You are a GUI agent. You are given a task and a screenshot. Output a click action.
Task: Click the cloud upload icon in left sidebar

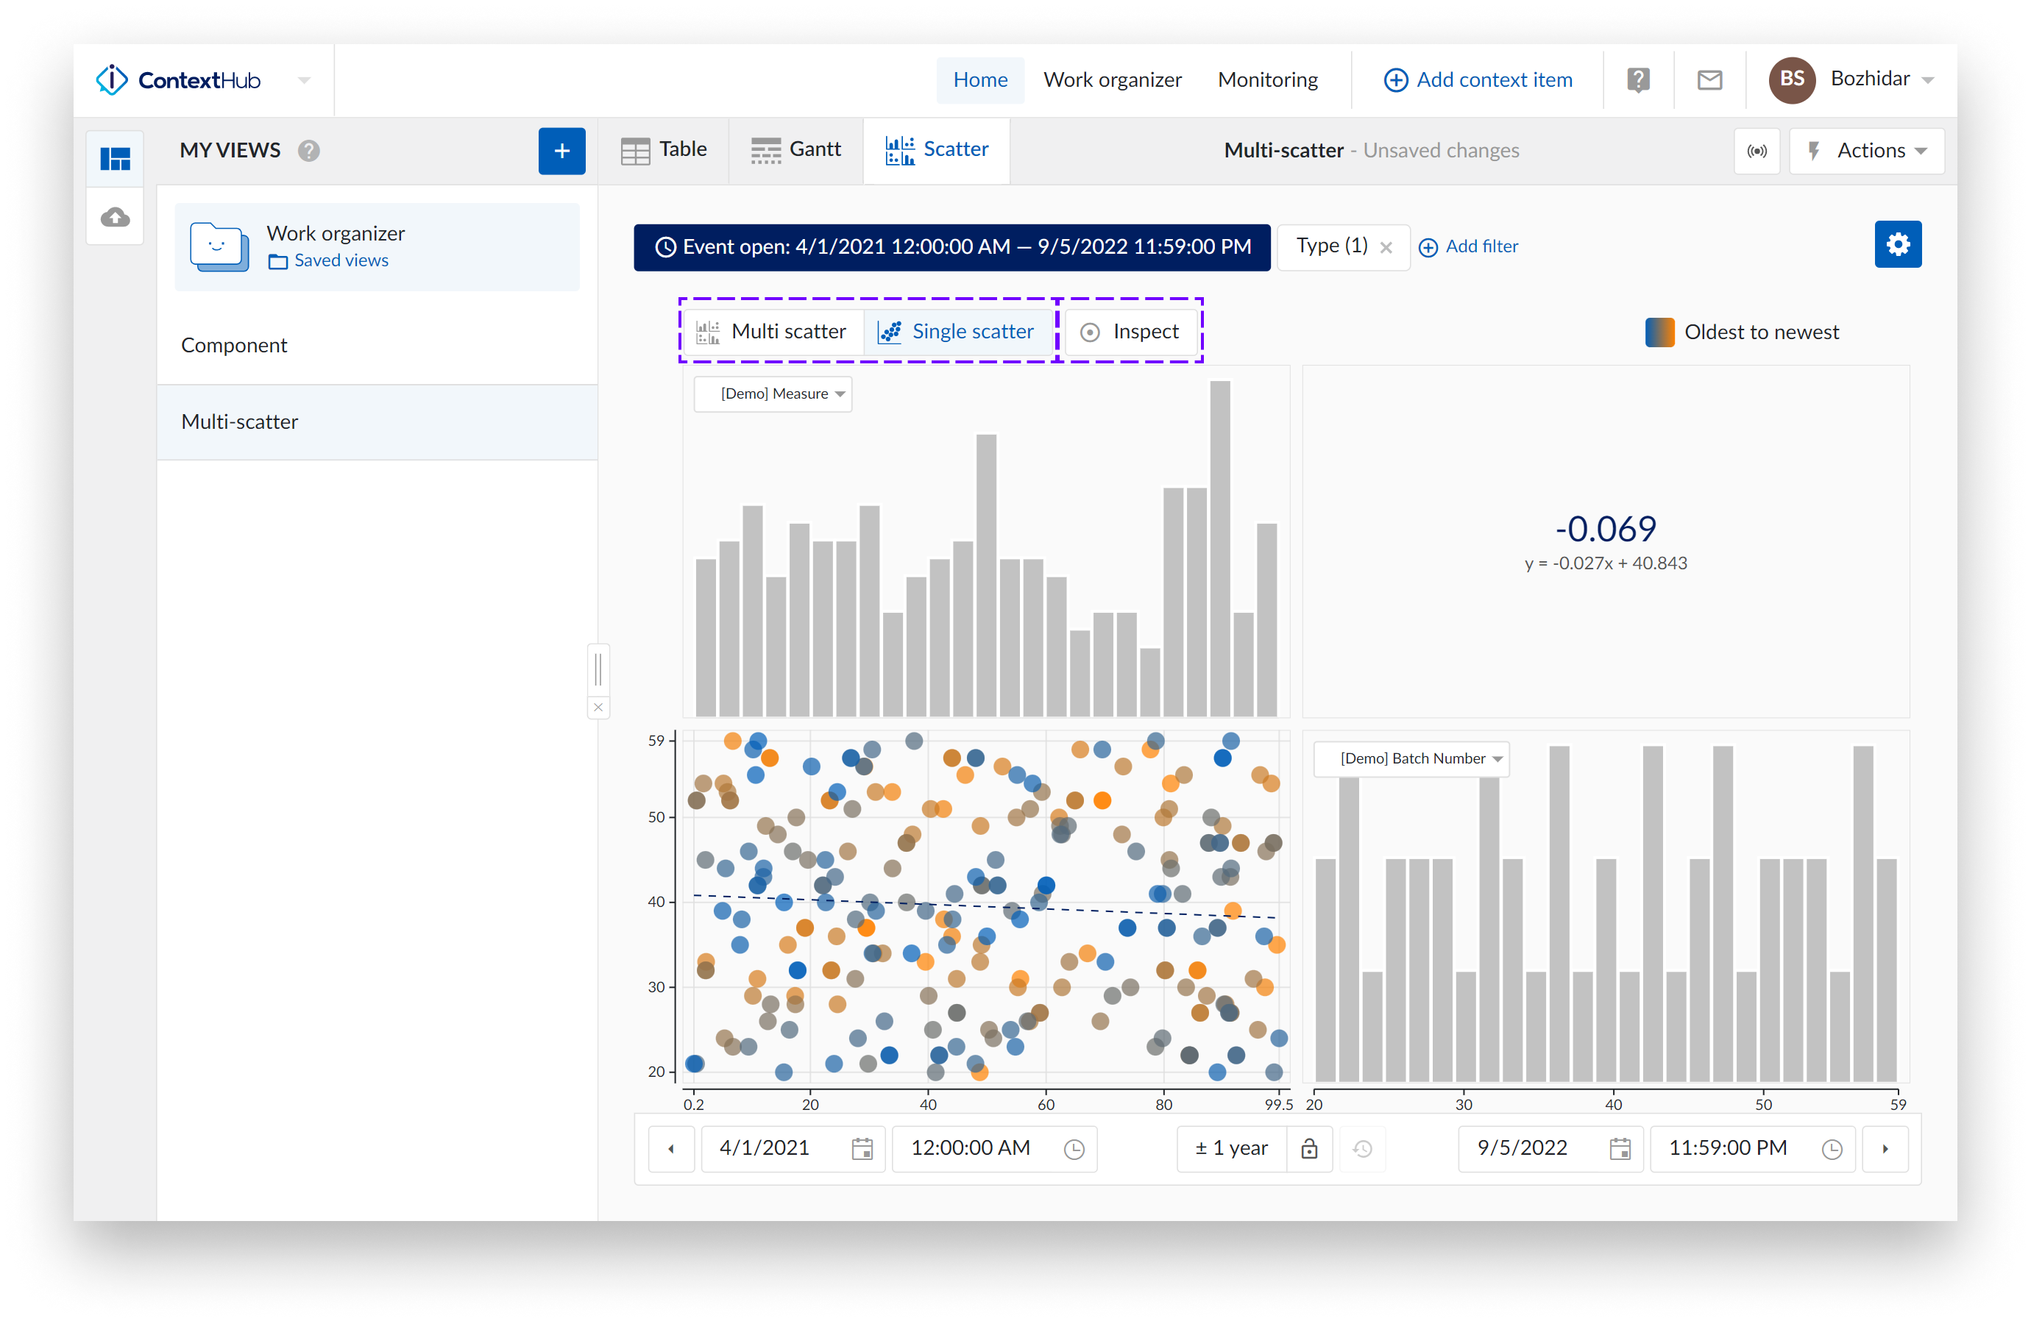tap(116, 217)
